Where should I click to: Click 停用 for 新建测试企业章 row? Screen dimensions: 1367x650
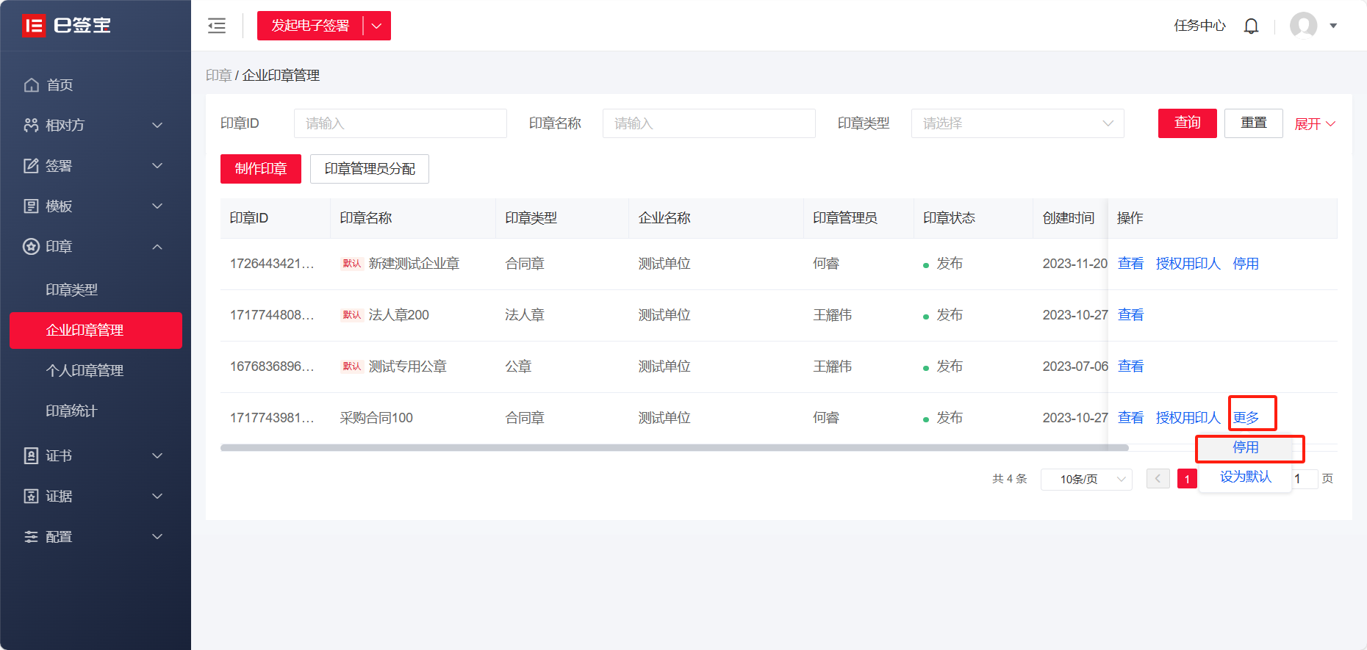coord(1246,264)
